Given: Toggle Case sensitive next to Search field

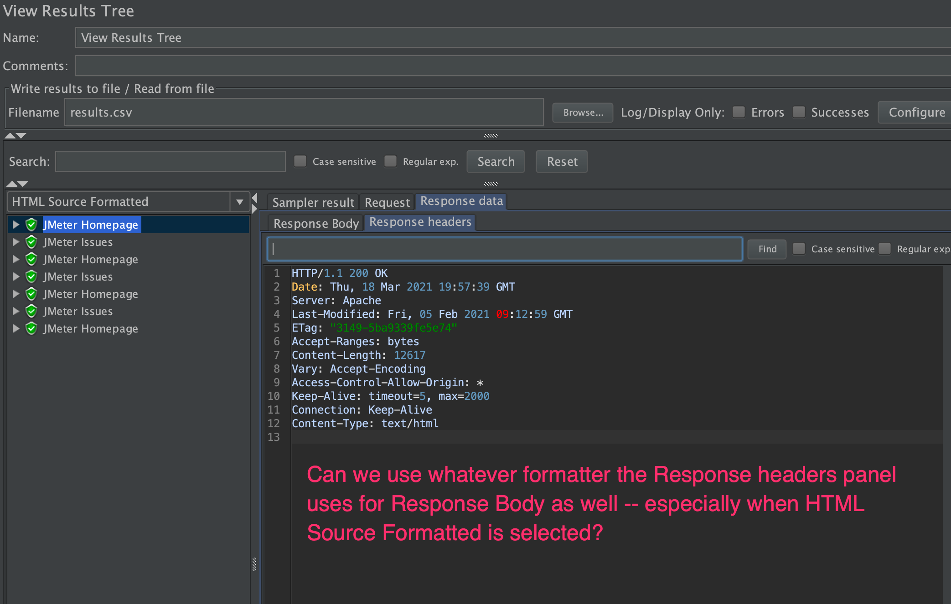Looking at the screenshot, I should point(300,161).
